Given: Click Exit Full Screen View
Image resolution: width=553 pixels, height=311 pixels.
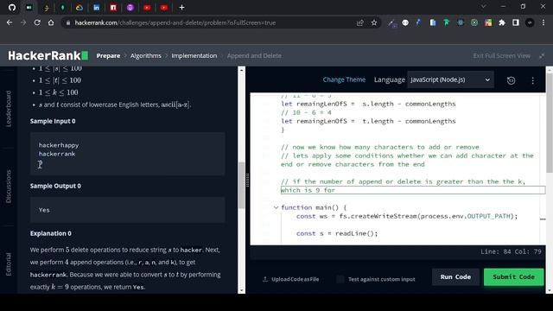Looking at the screenshot, I should pos(501,55).
